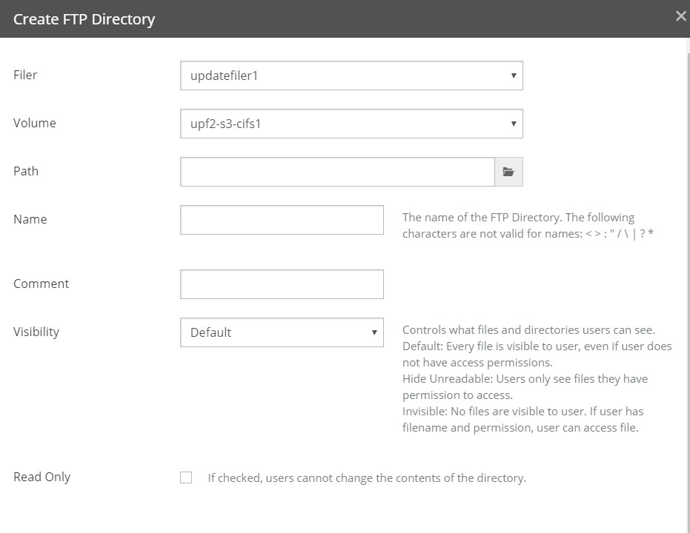This screenshot has height=533, width=690.
Task: Click the 'Filer' field label
Action: pyautogui.click(x=25, y=75)
